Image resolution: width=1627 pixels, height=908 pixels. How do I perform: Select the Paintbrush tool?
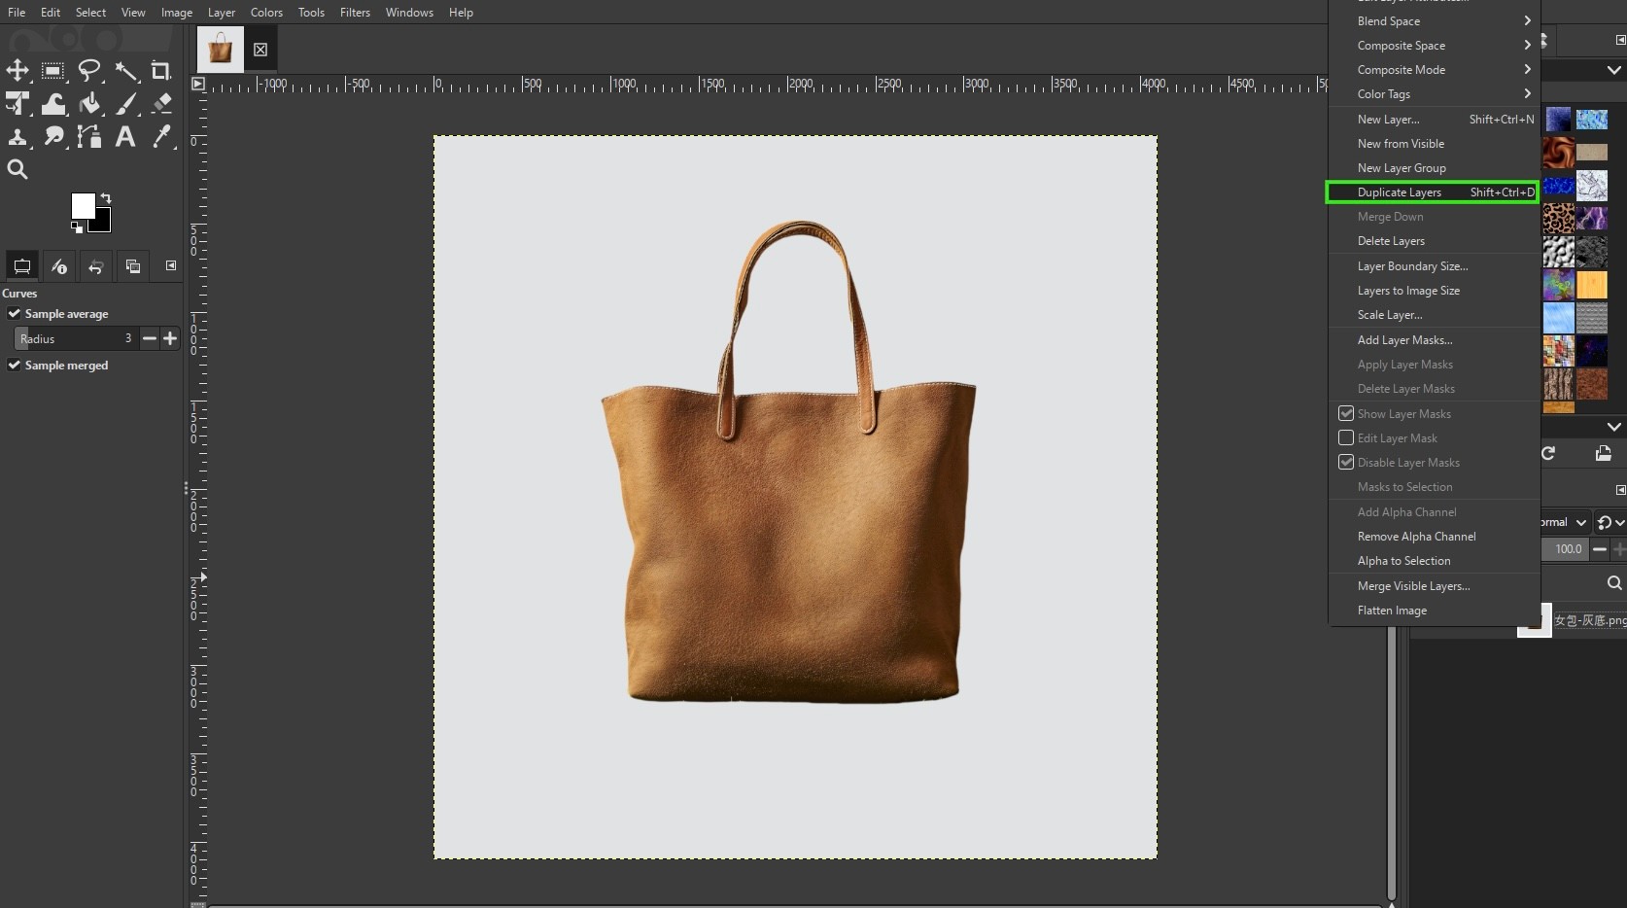coord(125,103)
